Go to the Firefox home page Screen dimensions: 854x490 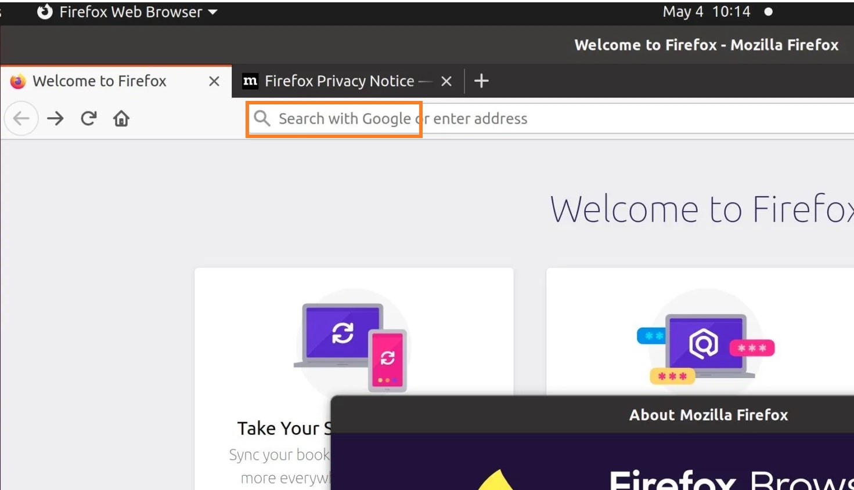click(121, 119)
